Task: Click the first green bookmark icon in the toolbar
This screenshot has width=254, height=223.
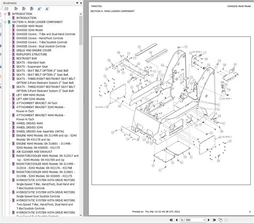Action: [16, 9]
